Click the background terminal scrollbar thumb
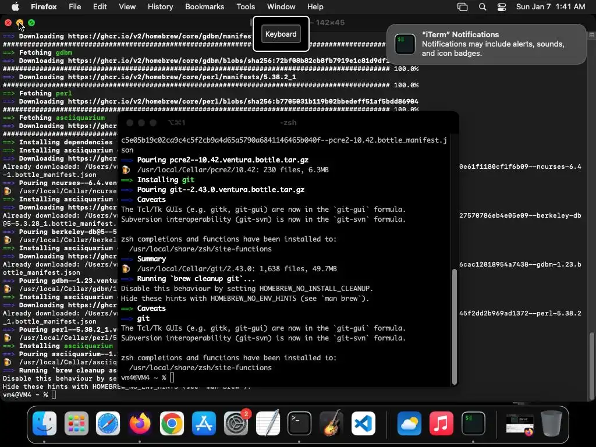The height and width of the screenshot is (447, 596). click(591, 366)
